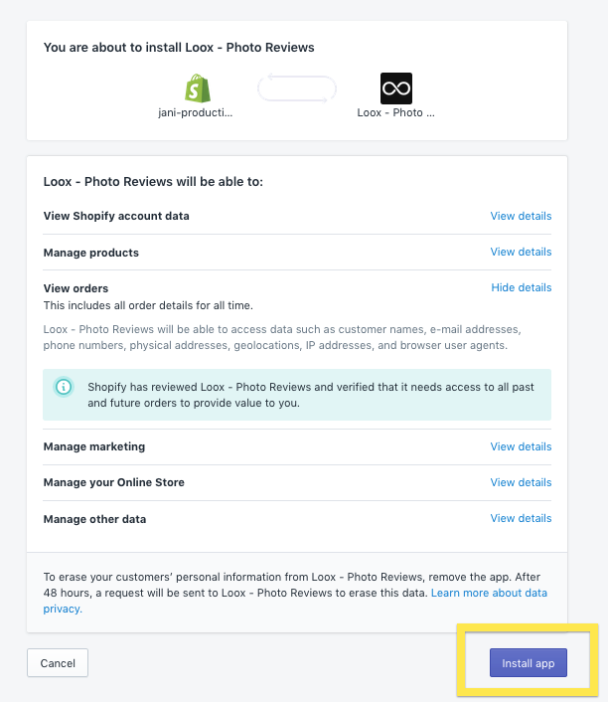
Task: Click the Manage your Online Store heading
Action: (x=113, y=482)
